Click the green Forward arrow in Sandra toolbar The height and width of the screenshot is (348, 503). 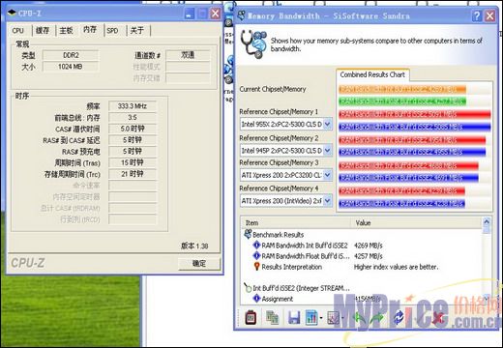click(377, 318)
